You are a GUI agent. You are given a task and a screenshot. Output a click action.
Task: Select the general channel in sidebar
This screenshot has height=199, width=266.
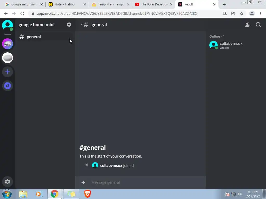click(x=45, y=37)
